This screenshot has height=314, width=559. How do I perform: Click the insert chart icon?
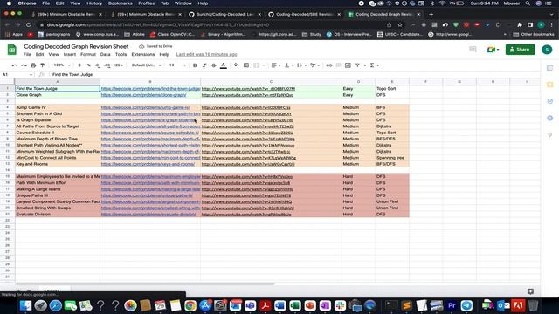tap(348, 65)
